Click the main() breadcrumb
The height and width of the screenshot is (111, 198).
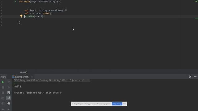(24, 72)
